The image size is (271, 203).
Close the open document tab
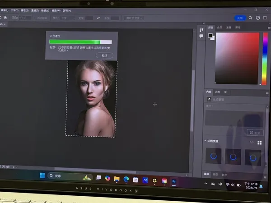[5, 24]
